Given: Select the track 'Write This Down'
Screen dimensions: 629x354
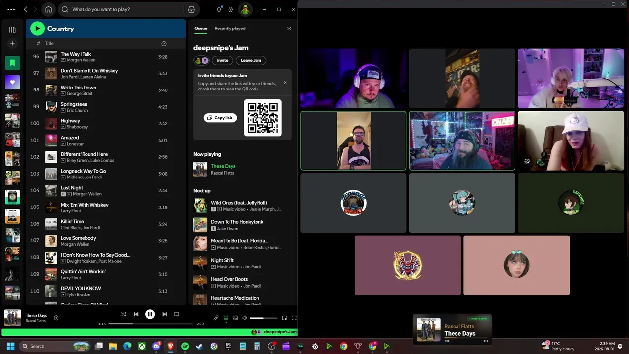Looking at the screenshot, I should coord(79,88).
